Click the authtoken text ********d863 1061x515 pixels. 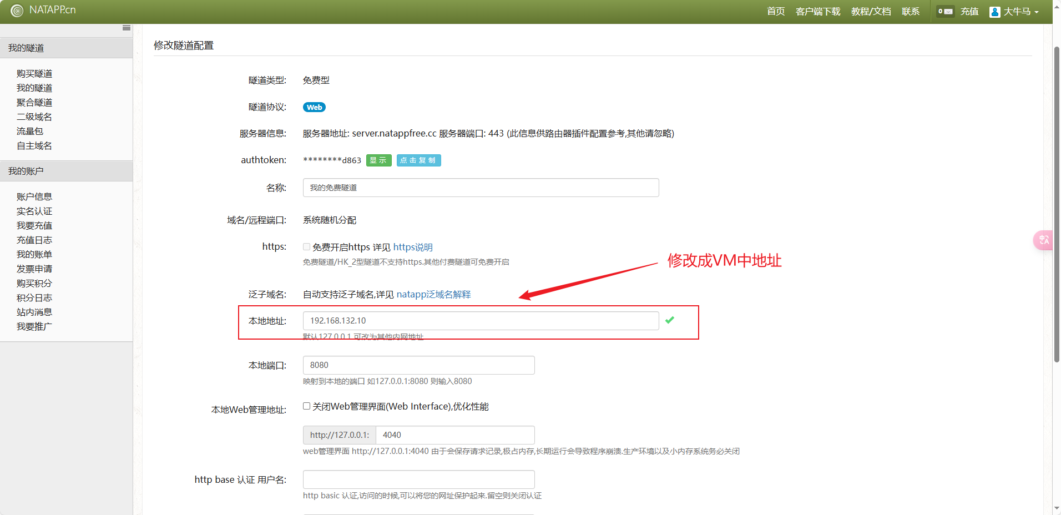pyautogui.click(x=332, y=160)
